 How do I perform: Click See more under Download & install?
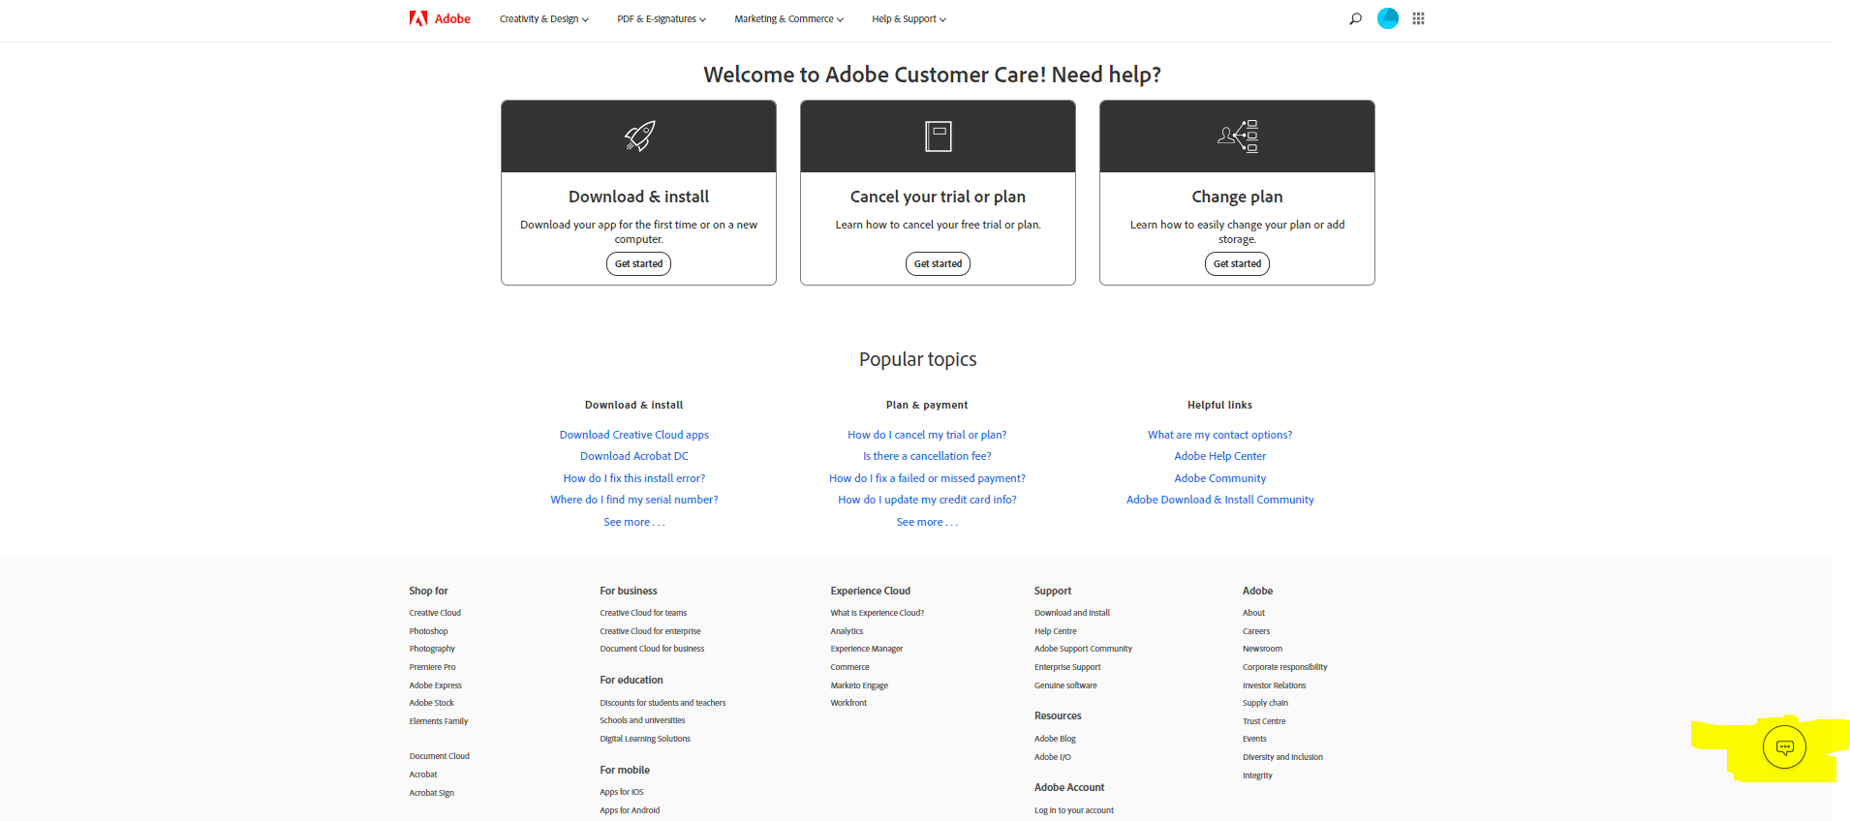pyautogui.click(x=634, y=522)
